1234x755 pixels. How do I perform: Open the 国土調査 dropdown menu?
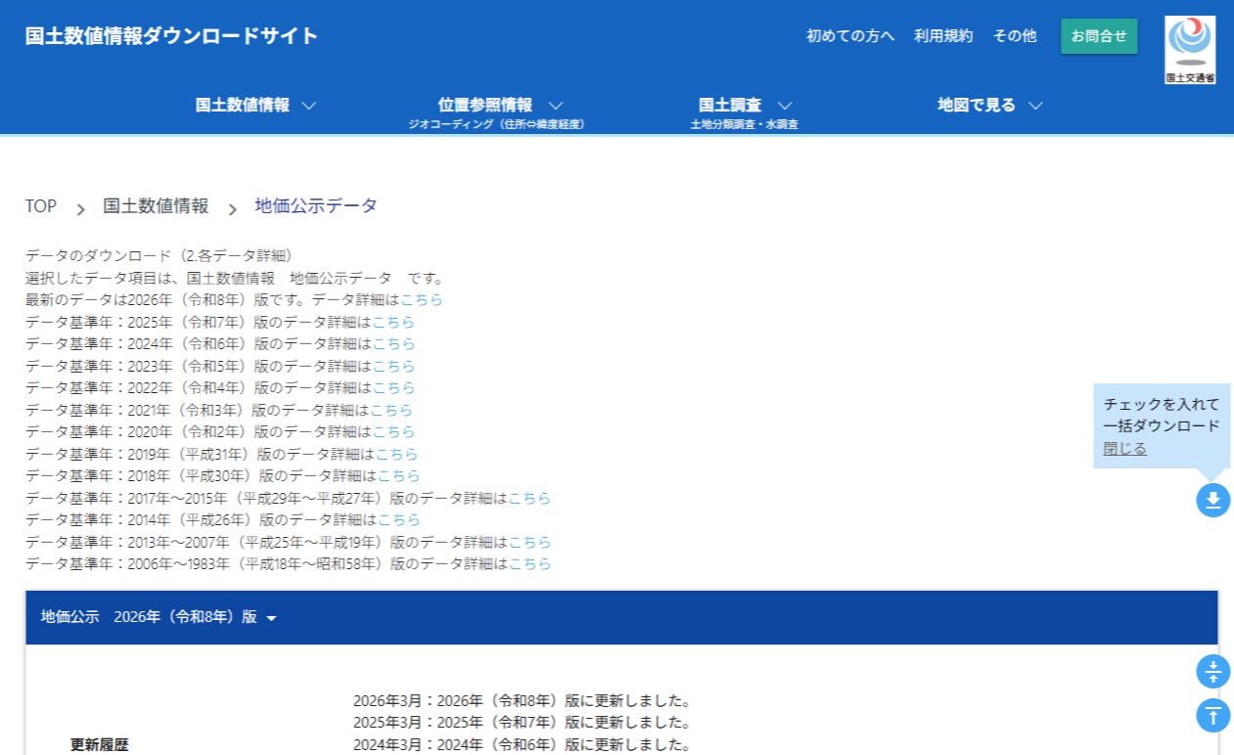click(744, 106)
